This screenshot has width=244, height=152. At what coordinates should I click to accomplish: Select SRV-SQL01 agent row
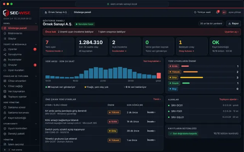[x=203, y=117]
